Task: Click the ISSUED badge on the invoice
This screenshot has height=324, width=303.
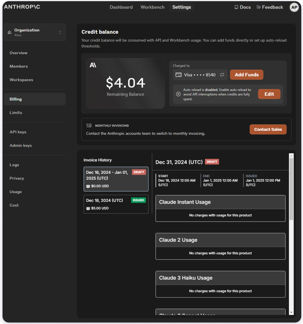Action: pyautogui.click(x=138, y=200)
